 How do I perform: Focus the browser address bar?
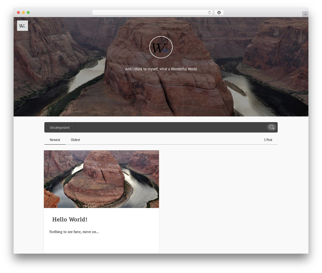click(152, 13)
